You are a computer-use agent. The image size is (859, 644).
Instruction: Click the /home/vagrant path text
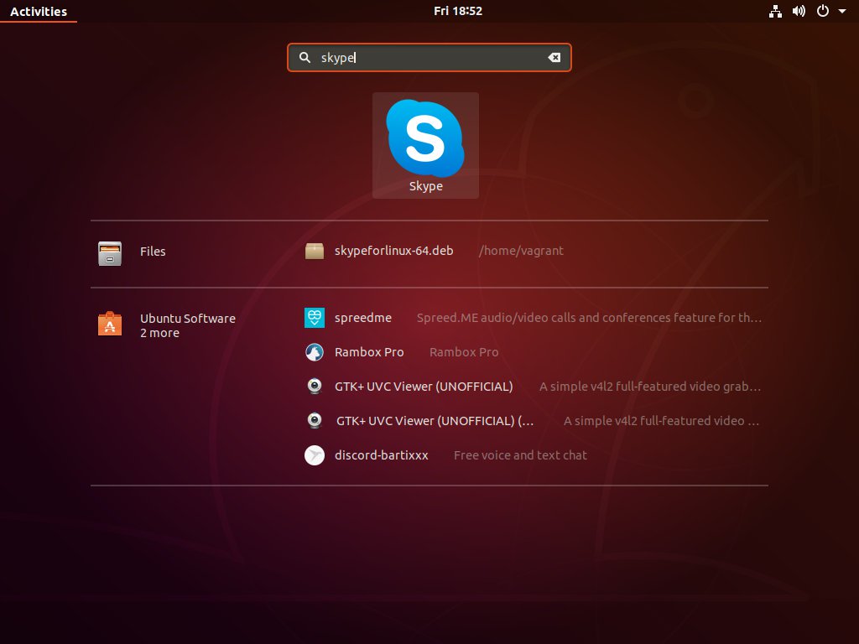pyautogui.click(x=522, y=250)
